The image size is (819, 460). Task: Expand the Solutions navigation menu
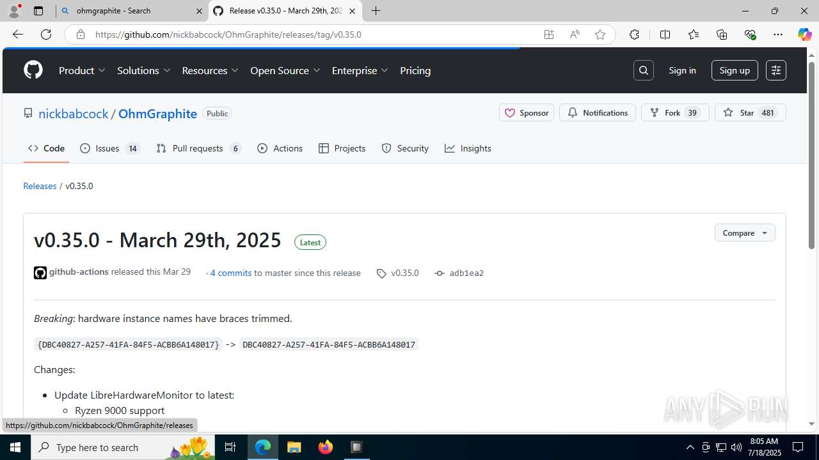coord(143,70)
